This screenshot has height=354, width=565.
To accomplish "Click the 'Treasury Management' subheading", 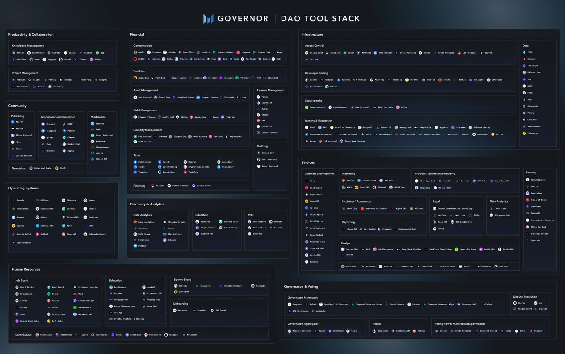I will tap(271, 90).
